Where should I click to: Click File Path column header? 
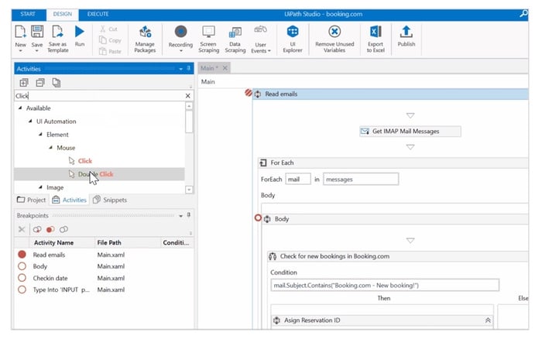click(x=109, y=242)
